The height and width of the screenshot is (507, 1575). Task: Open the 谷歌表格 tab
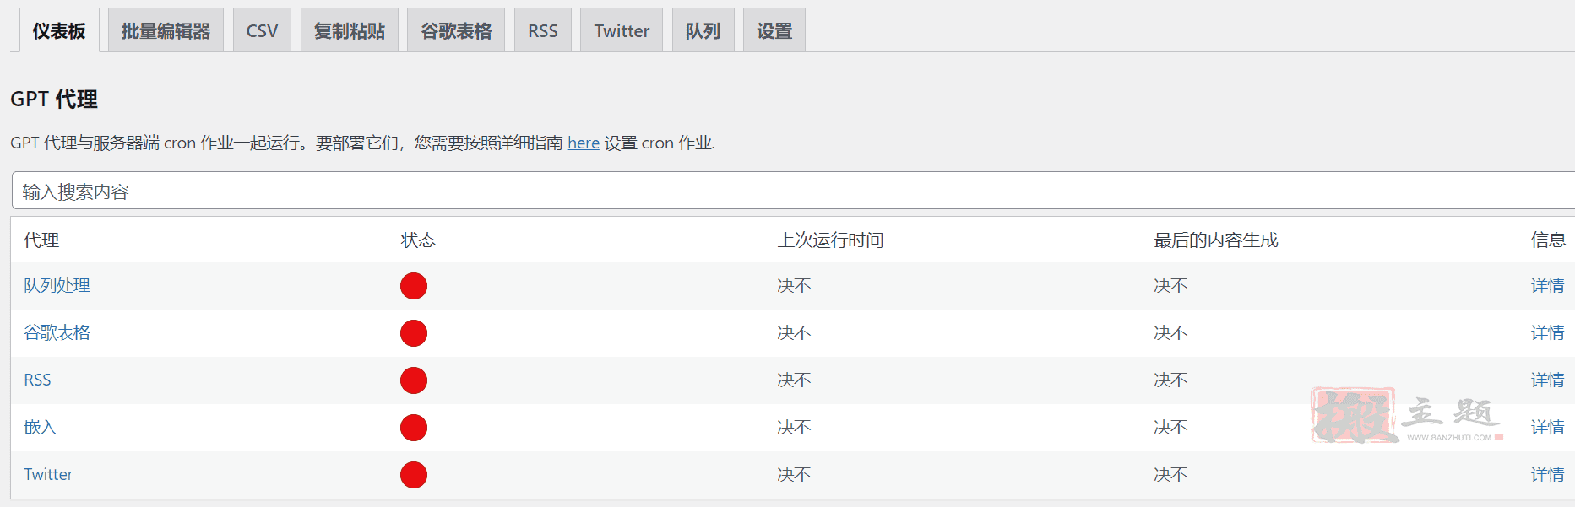point(456,30)
